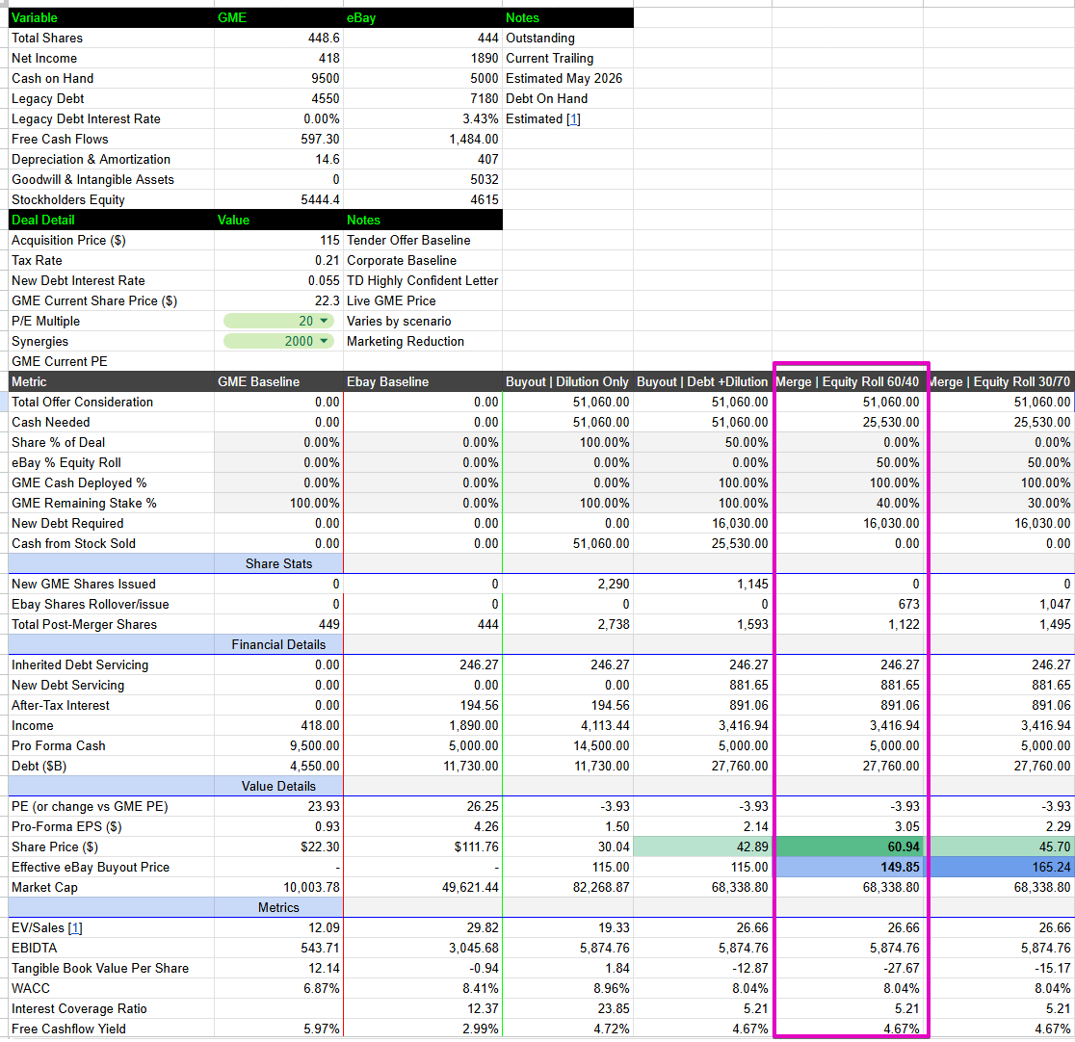1075x1042 pixels.
Task: Select the Effective eBay Buyout Price 149.85
Action: tap(848, 867)
